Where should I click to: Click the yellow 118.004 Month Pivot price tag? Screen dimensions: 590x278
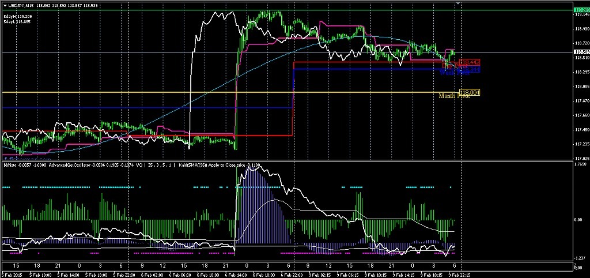pyautogui.click(x=470, y=92)
